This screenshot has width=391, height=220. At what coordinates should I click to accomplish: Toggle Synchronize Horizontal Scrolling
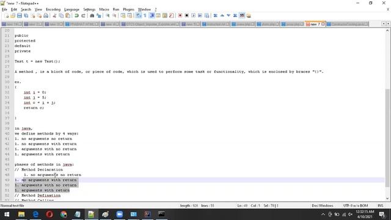[x=130, y=16]
